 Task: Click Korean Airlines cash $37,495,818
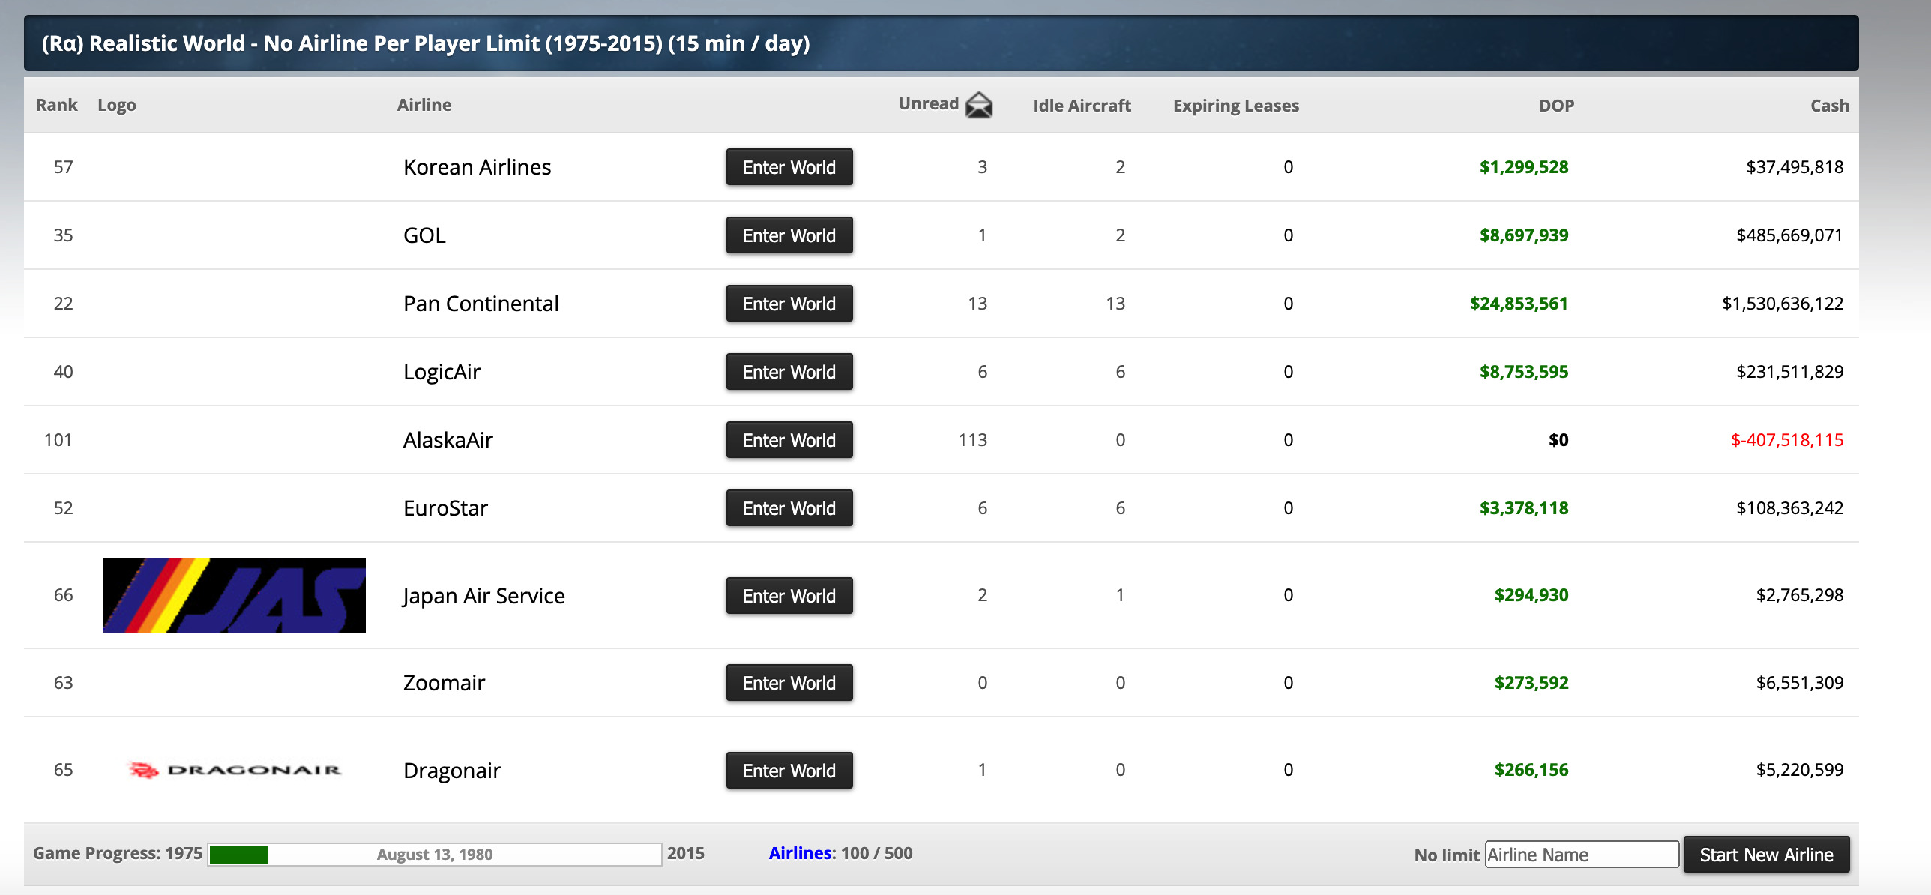(x=1795, y=167)
